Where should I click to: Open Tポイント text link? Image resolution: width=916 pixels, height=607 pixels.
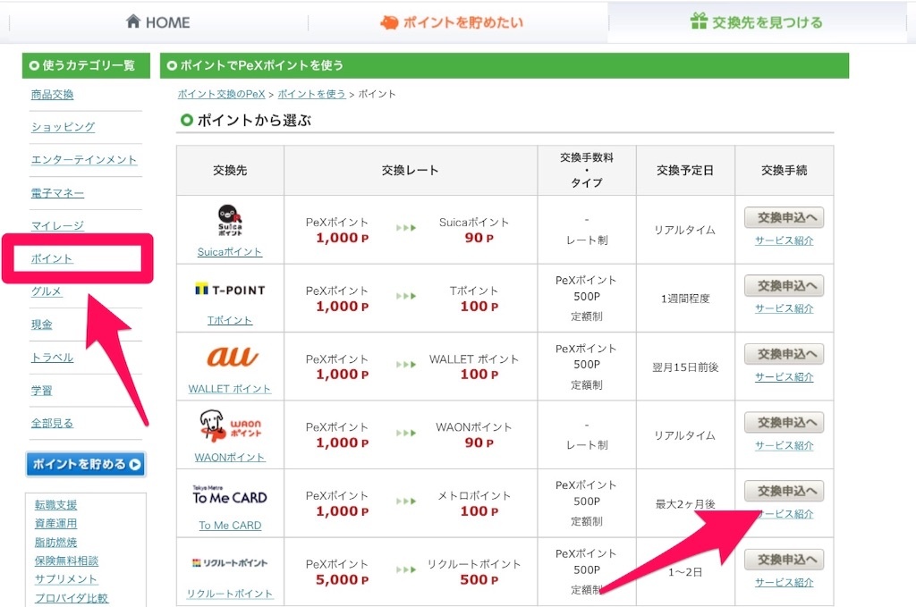(x=230, y=320)
